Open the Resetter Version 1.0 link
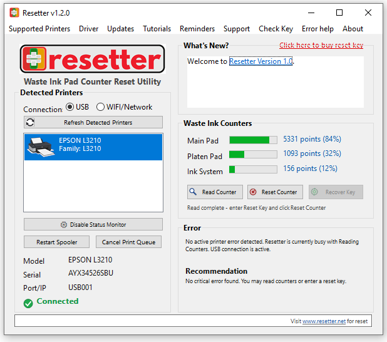The image size is (387, 342). point(261,61)
